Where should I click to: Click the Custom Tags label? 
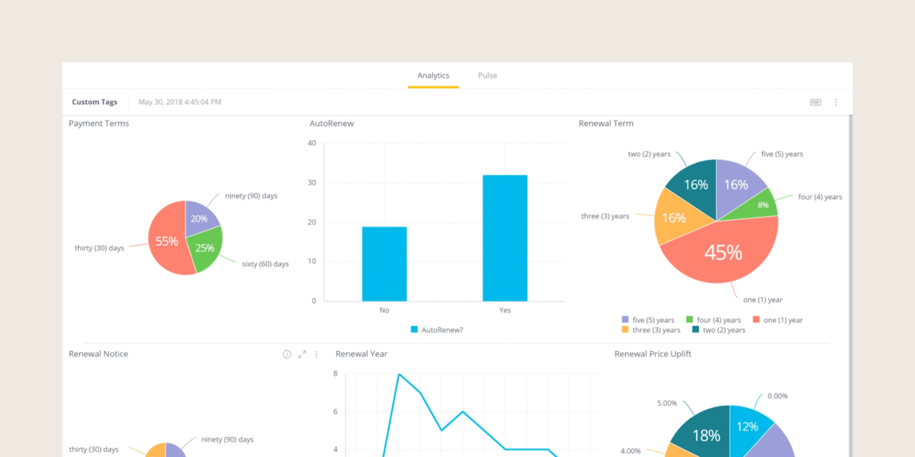pyautogui.click(x=94, y=102)
